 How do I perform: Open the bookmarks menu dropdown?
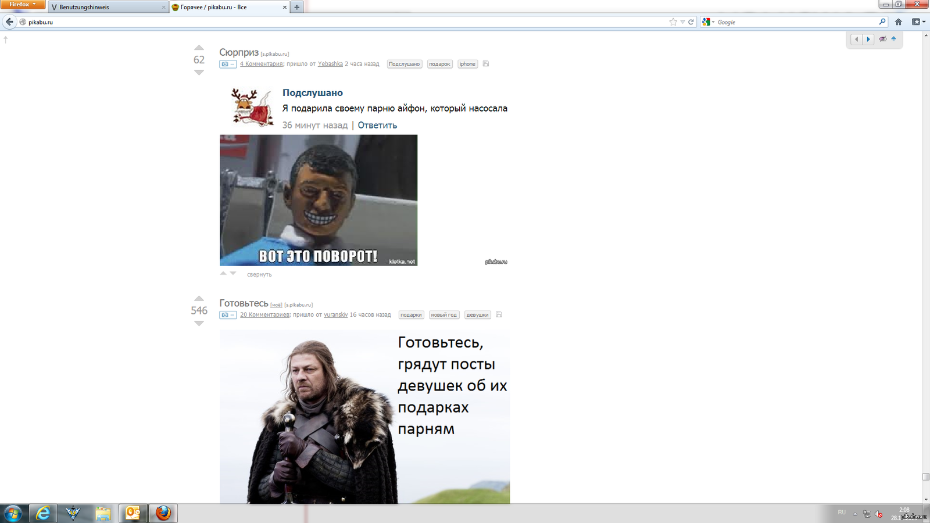click(918, 22)
